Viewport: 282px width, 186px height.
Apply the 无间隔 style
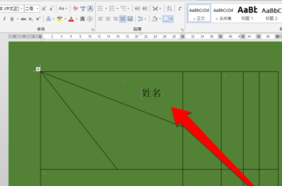223,14
